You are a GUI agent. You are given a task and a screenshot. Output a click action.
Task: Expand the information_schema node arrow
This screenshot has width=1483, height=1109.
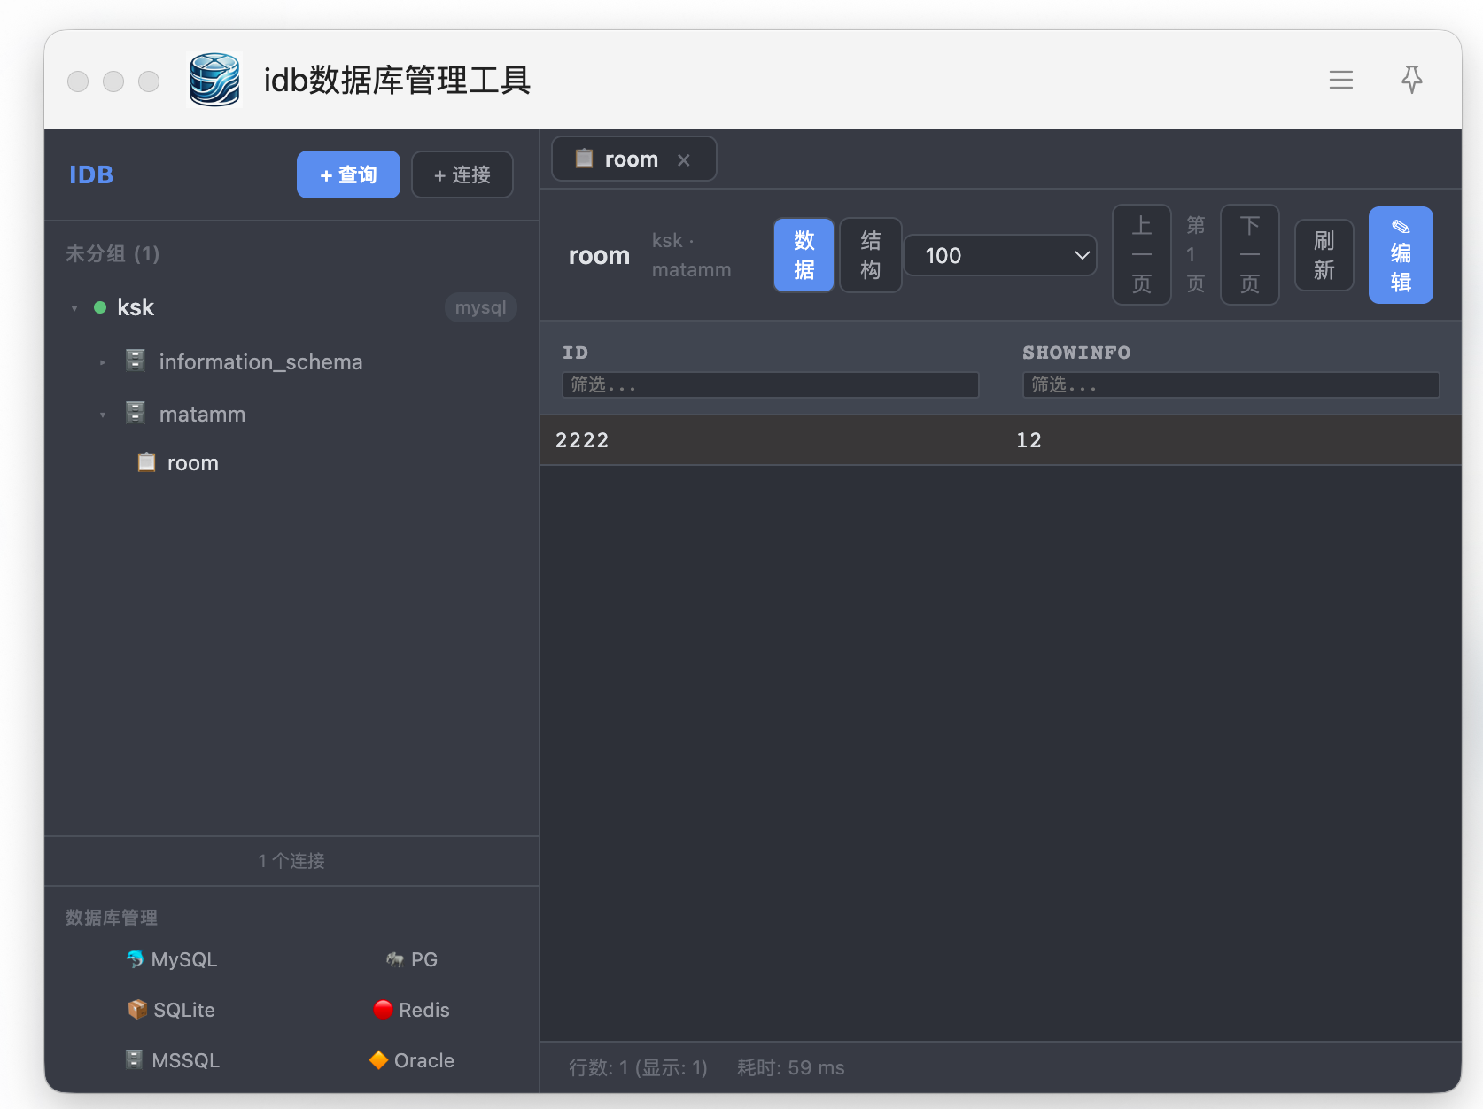[103, 362]
